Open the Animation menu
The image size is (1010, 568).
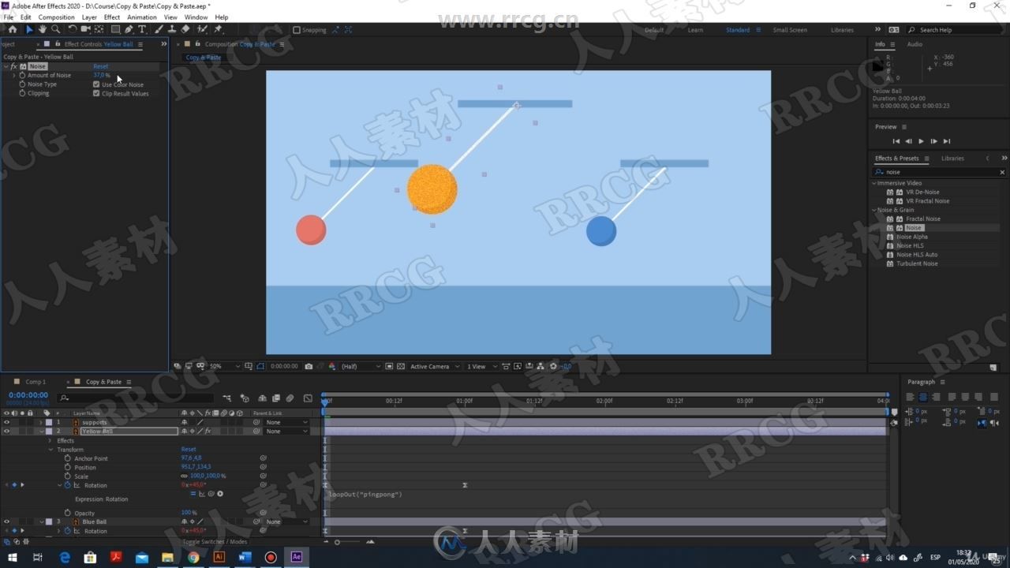pyautogui.click(x=142, y=17)
